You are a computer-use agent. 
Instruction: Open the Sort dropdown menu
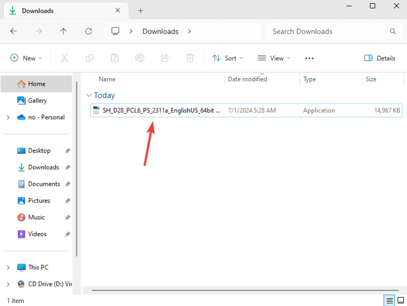pos(228,58)
